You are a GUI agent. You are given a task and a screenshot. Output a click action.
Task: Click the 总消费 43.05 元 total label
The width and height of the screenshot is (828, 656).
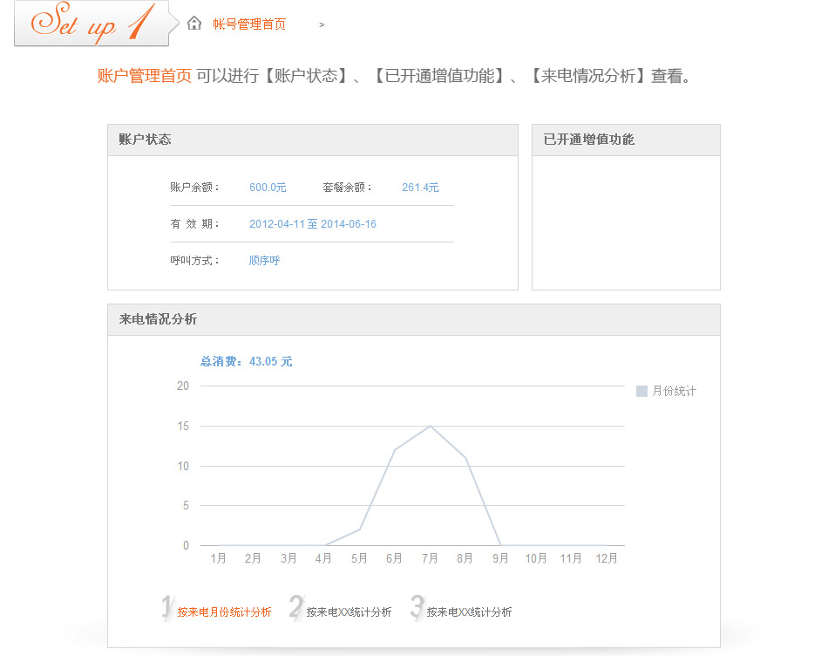tap(247, 361)
